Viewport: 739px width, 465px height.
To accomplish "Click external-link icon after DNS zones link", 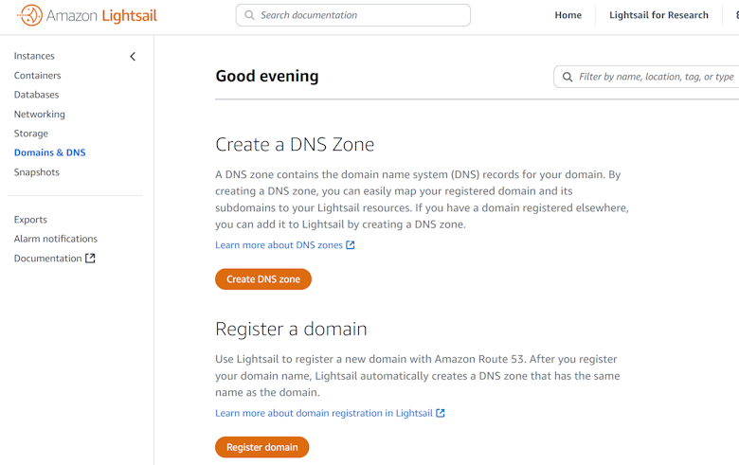I will pyautogui.click(x=351, y=245).
